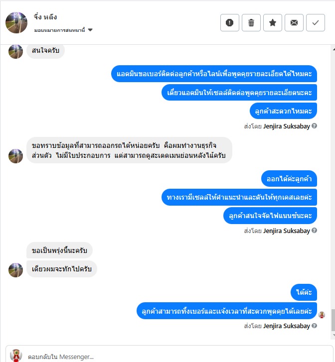The width and height of the screenshot is (335, 362).
Task: Delete conversation using trash can icon
Action: click(x=251, y=22)
